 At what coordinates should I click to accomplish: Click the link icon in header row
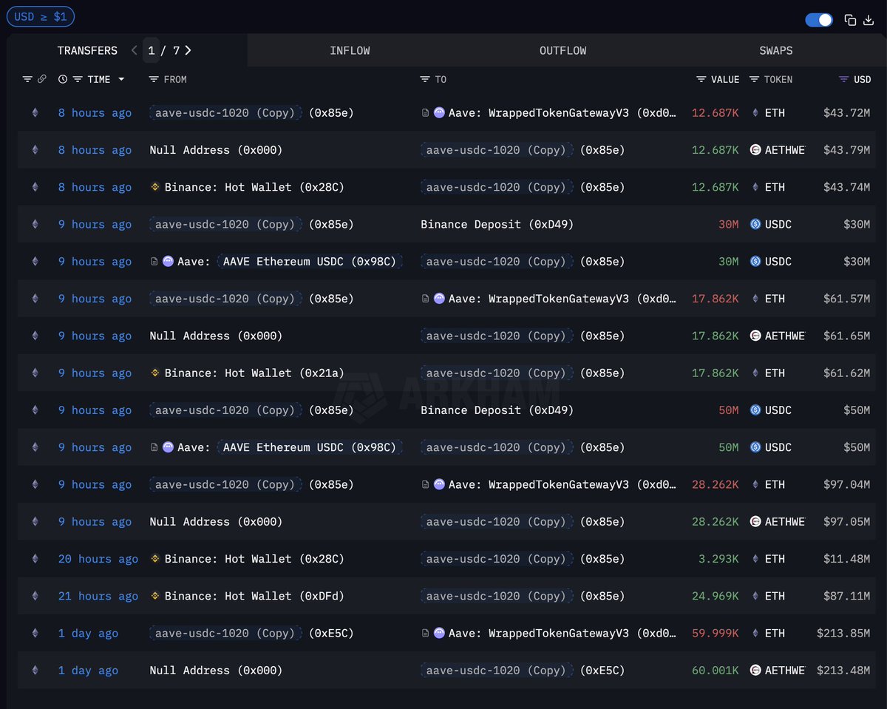pyautogui.click(x=42, y=79)
